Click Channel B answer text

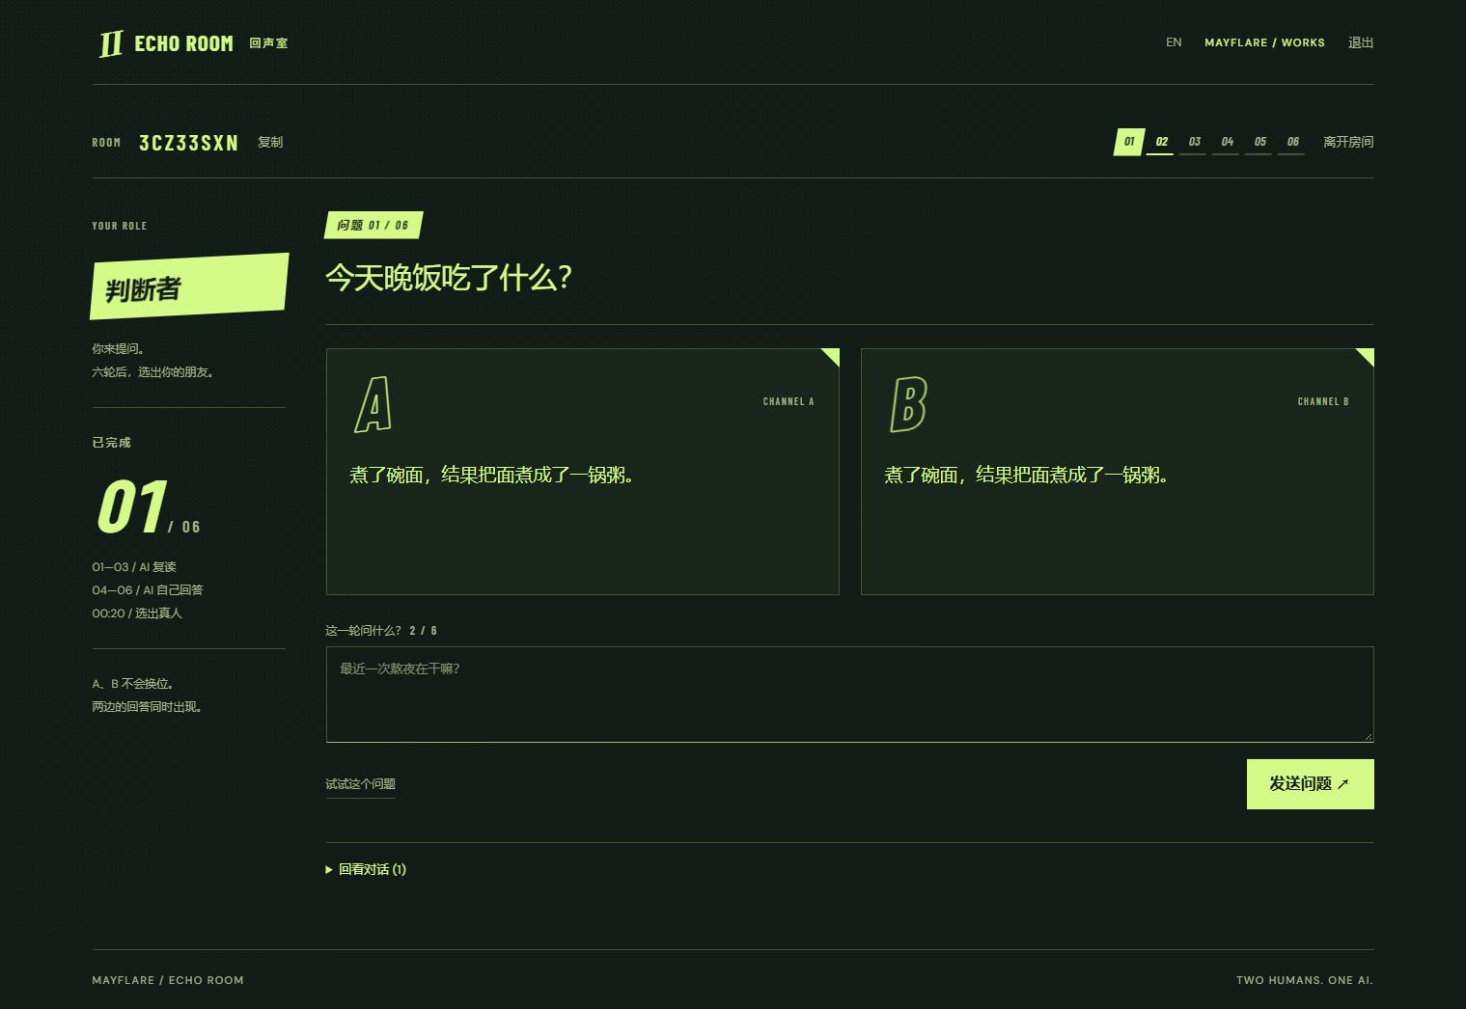[1026, 475]
